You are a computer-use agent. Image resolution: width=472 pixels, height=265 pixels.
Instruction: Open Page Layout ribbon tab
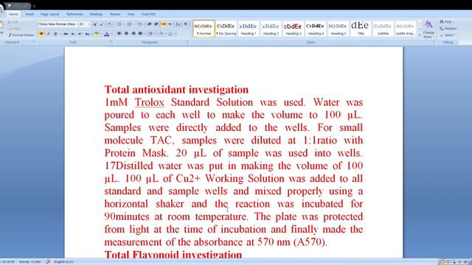49,14
